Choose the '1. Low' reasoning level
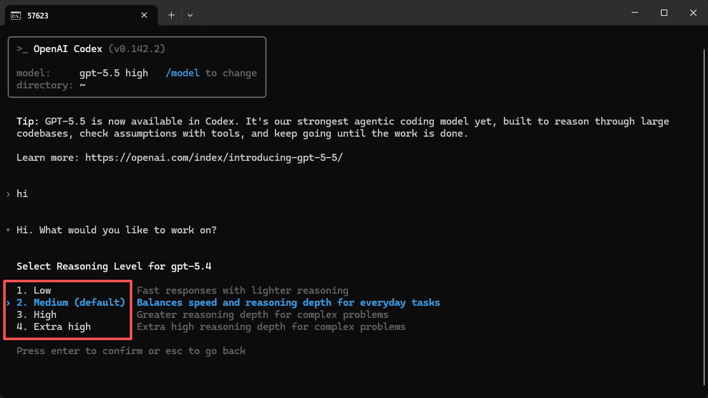The height and width of the screenshot is (398, 708). [x=34, y=291]
